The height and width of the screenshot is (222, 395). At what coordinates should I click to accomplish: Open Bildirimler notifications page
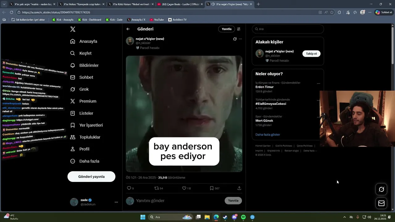point(84,65)
